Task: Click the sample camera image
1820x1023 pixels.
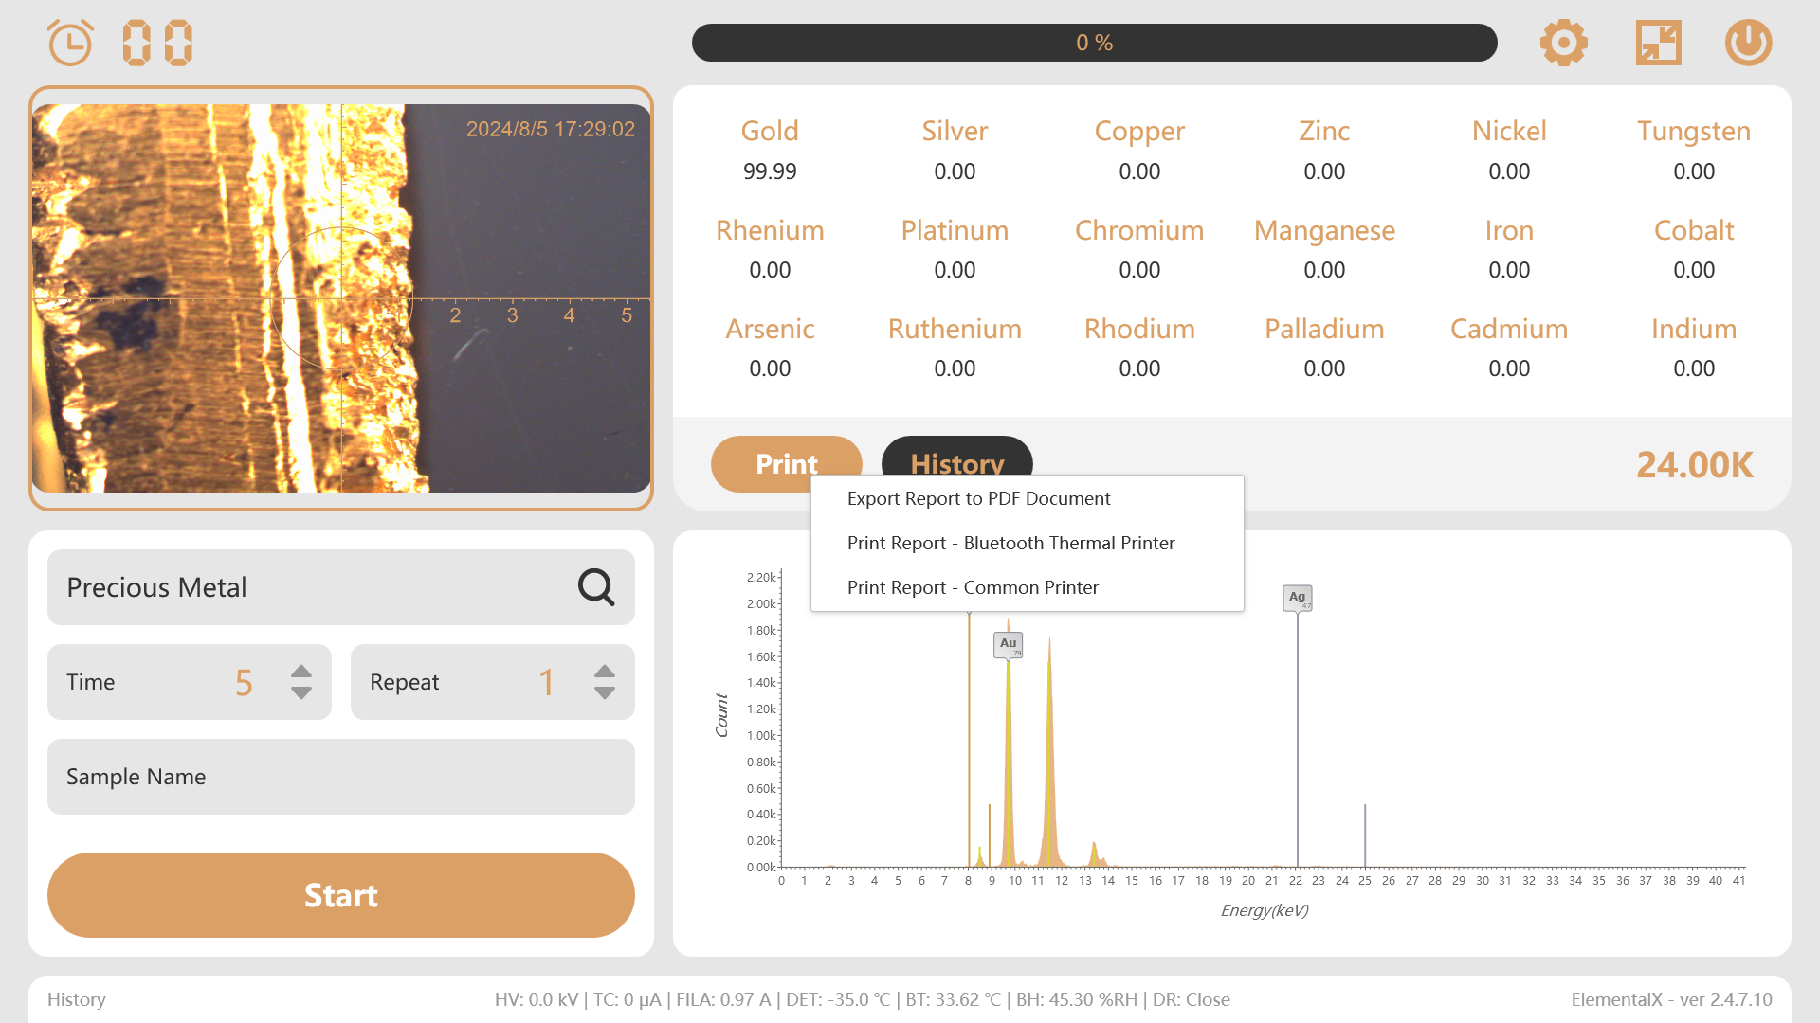Action: (341, 298)
